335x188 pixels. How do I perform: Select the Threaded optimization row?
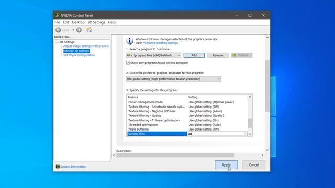[x=187, y=125]
